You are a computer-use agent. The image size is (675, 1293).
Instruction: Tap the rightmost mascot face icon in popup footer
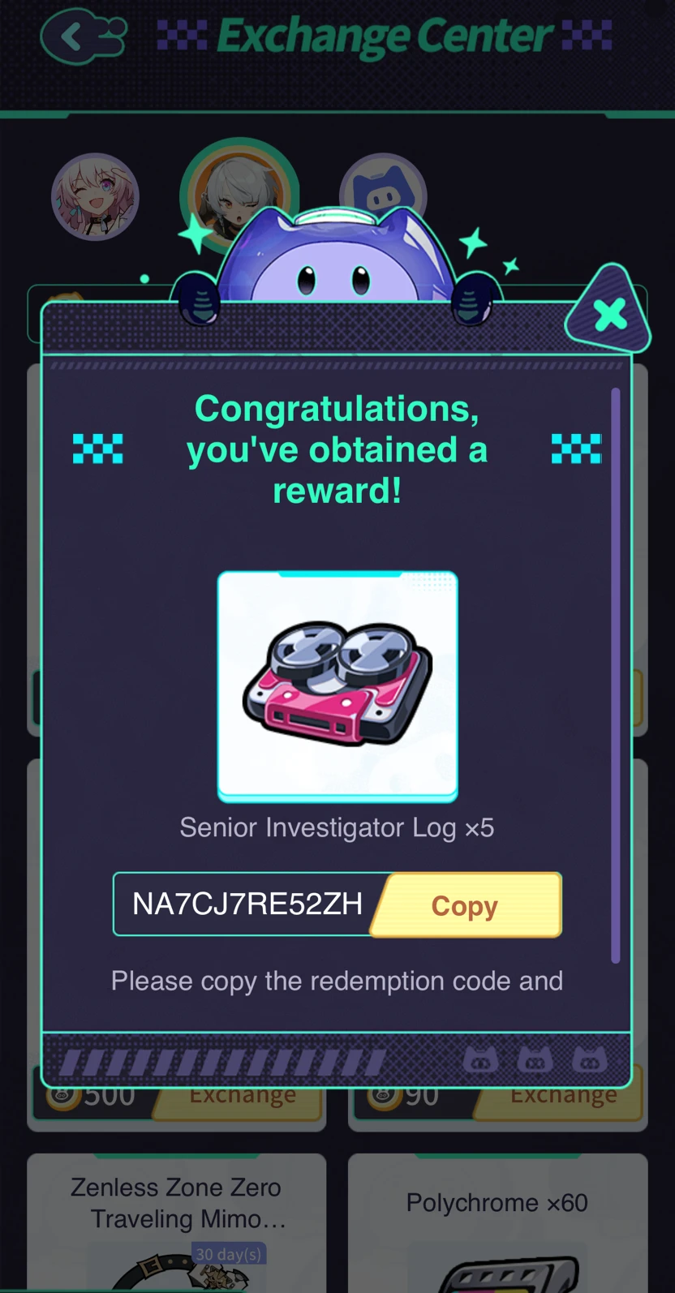(590, 1059)
